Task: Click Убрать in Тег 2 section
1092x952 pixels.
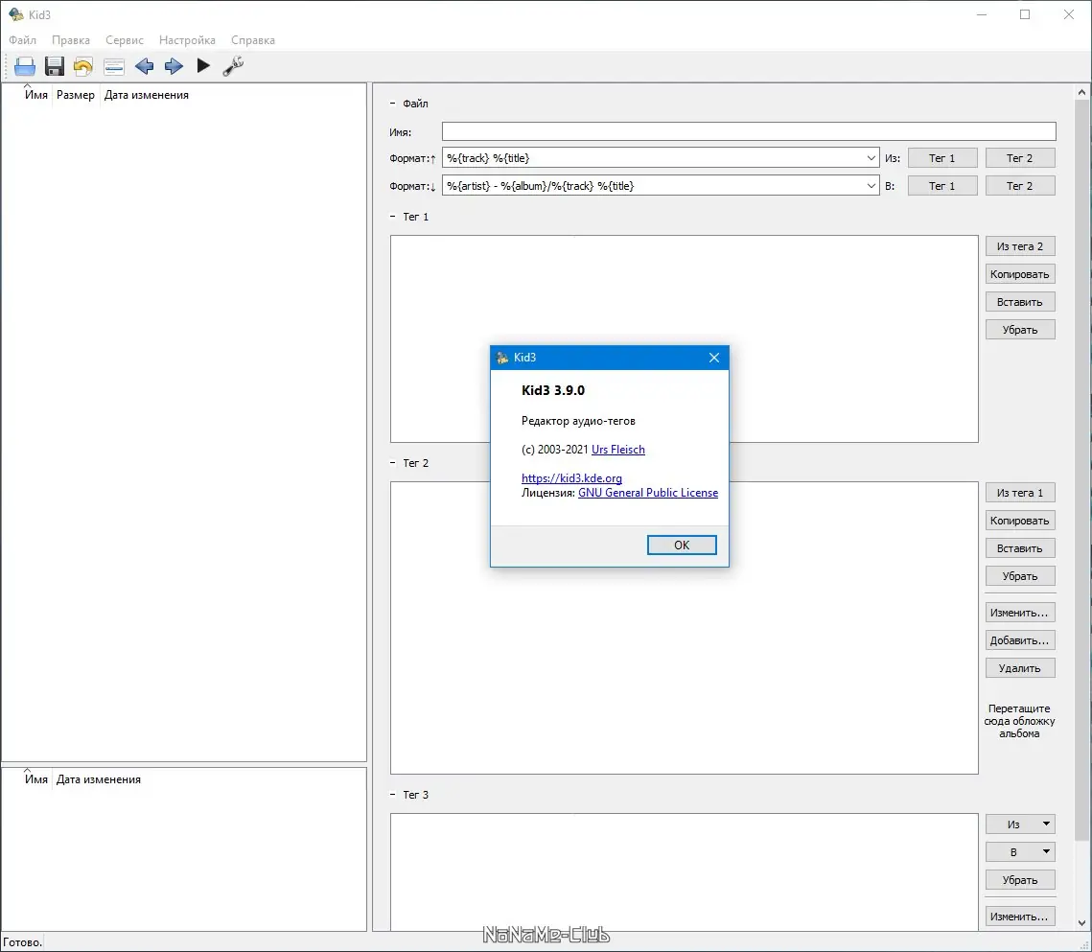Action: tap(1020, 576)
